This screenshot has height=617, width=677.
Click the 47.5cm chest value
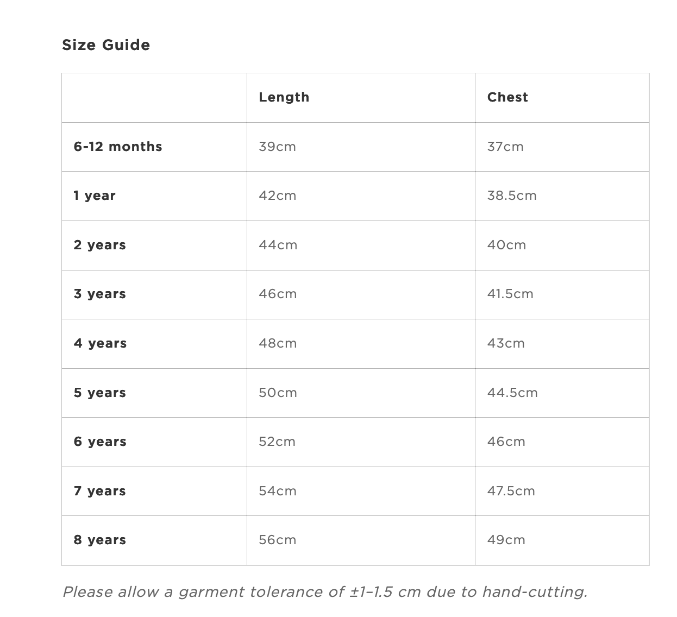pos(511,491)
